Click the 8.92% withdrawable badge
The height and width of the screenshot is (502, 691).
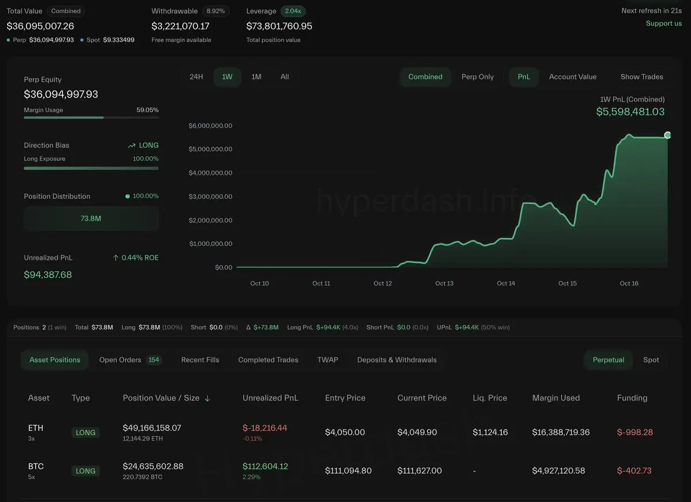(216, 11)
